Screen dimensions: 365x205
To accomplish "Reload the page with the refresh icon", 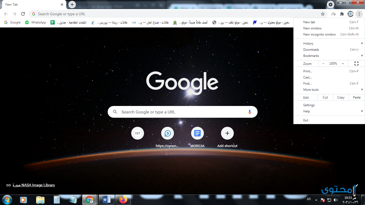I will 23,14.
